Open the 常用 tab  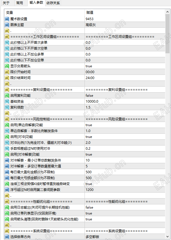tap(20, 3)
